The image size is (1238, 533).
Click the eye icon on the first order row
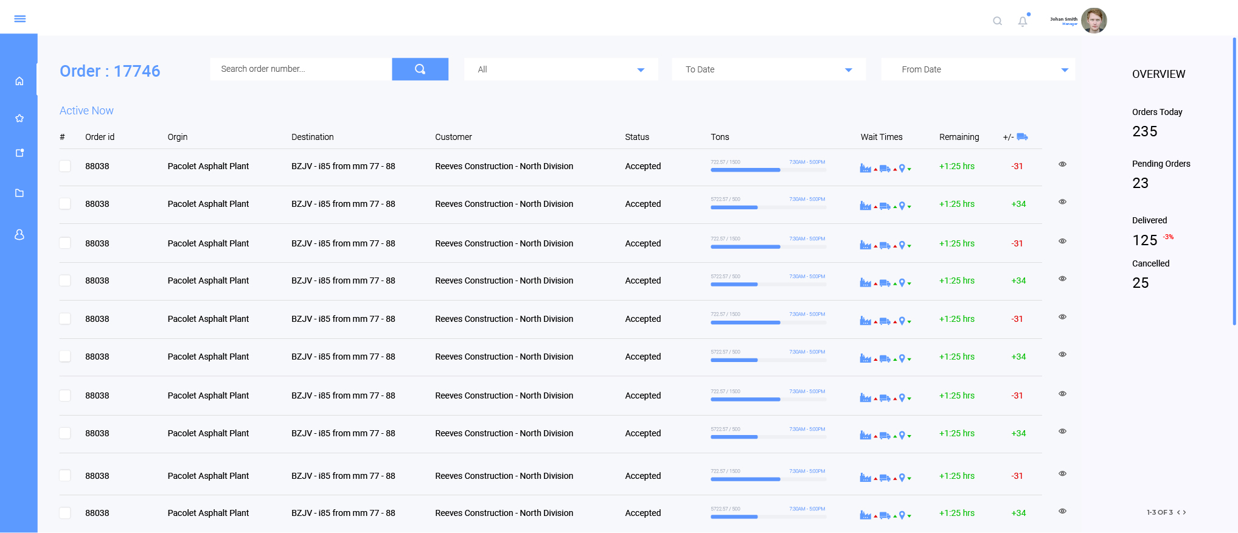click(x=1062, y=164)
